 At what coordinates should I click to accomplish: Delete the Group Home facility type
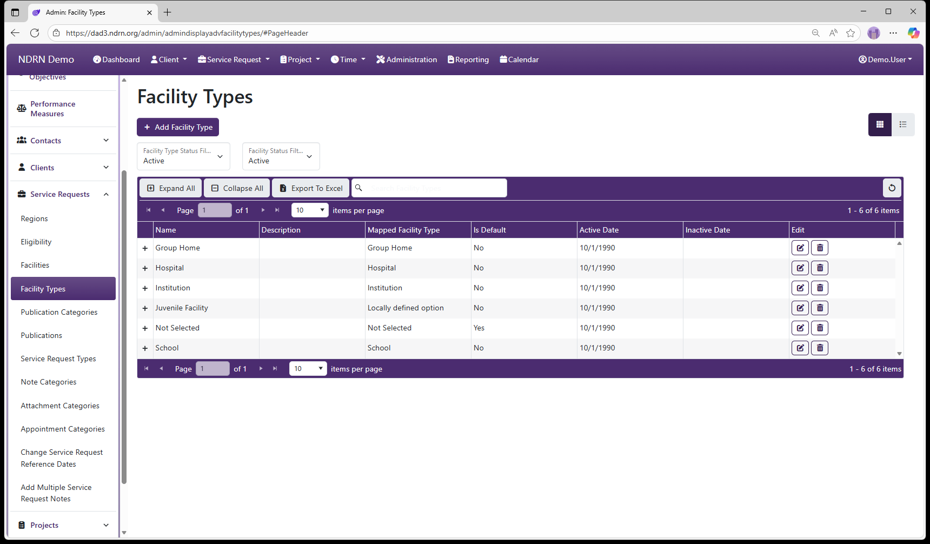coord(820,248)
